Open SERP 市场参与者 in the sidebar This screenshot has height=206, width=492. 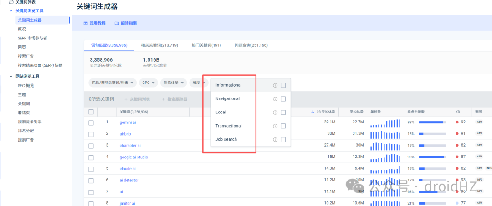tap(32, 38)
